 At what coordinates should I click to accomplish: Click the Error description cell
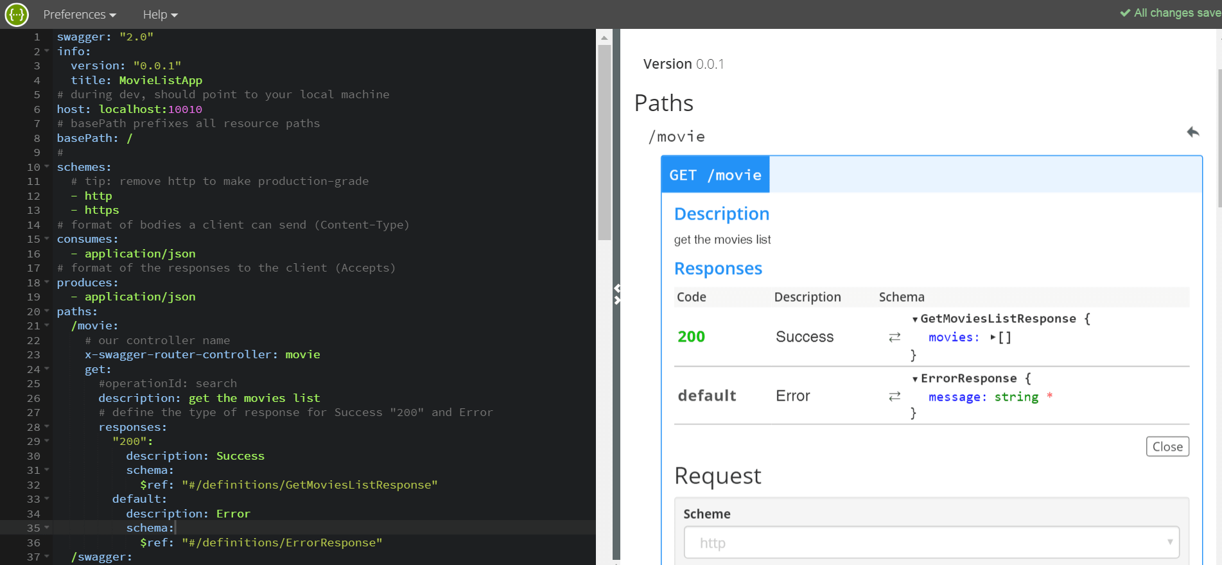click(793, 396)
